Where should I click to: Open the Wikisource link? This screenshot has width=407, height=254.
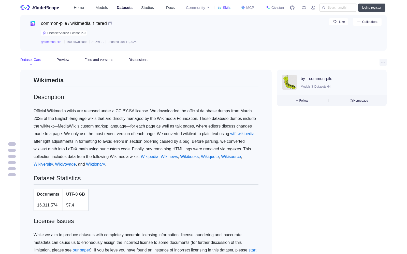pos(231,157)
